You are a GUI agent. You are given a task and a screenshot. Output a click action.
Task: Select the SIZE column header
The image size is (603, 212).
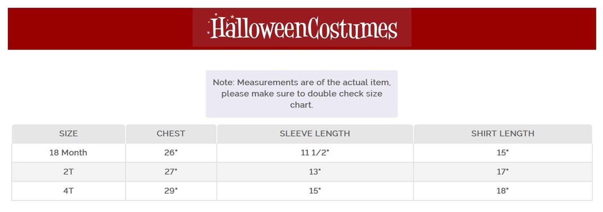click(x=68, y=134)
